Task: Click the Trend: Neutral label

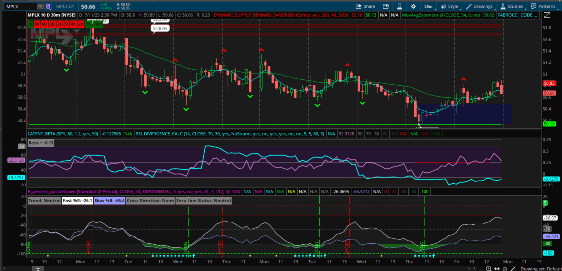Action: (44, 201)
